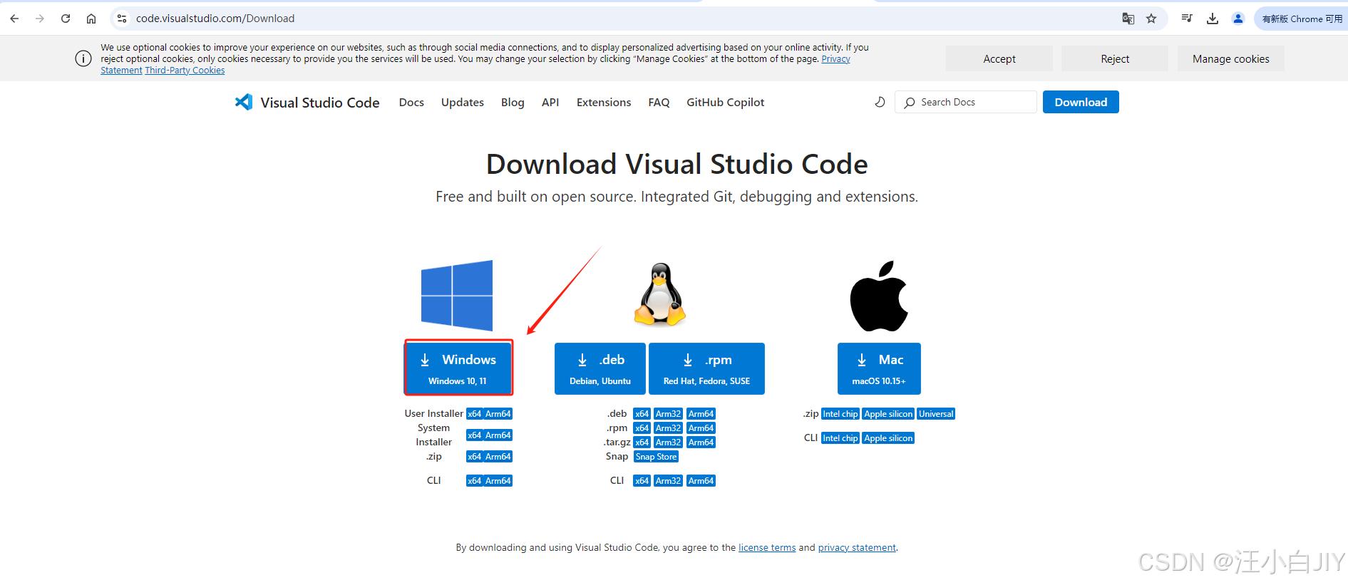Open the browser home page icon
The width and height of the screenshot is (1348, 585).
[91, 19]
